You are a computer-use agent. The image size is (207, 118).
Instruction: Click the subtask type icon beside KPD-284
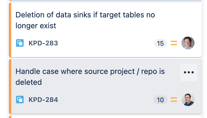click(x=20, y=100)
